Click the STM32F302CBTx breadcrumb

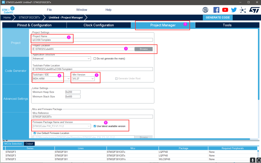pos(29,18)
